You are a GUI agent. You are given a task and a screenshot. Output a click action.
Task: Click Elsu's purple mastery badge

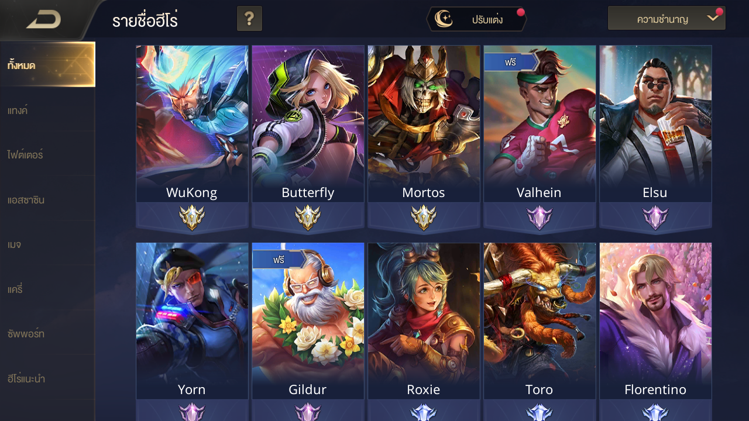pos(655,218)
